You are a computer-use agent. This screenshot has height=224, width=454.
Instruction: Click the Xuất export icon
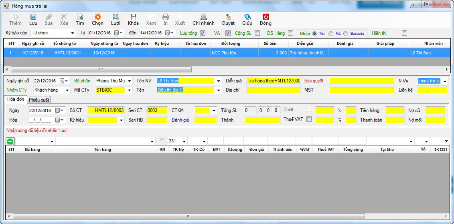pyautogui.click(x=180, y=17)
